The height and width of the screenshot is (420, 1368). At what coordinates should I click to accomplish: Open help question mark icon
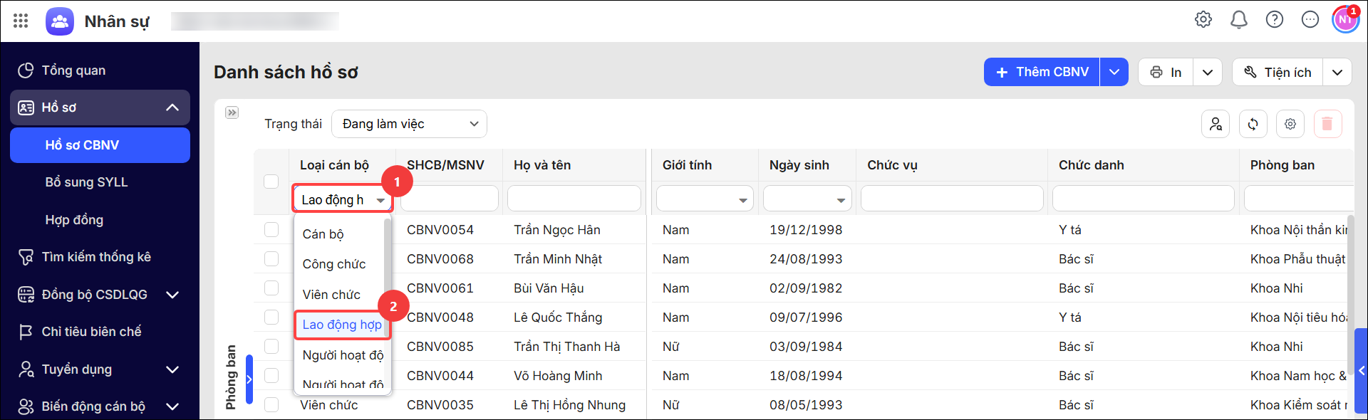[1275, 19]
